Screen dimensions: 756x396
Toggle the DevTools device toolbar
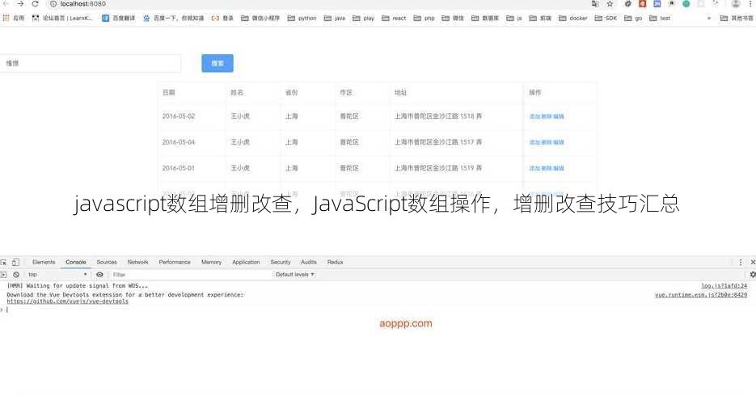pos(15,262)
